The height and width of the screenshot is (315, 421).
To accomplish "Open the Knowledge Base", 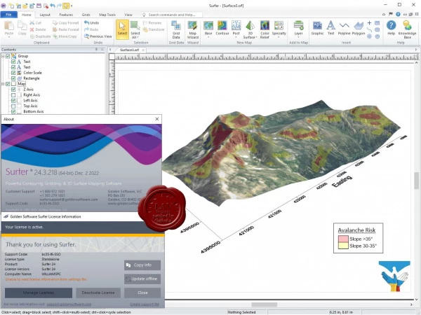I will coord(407,29).
